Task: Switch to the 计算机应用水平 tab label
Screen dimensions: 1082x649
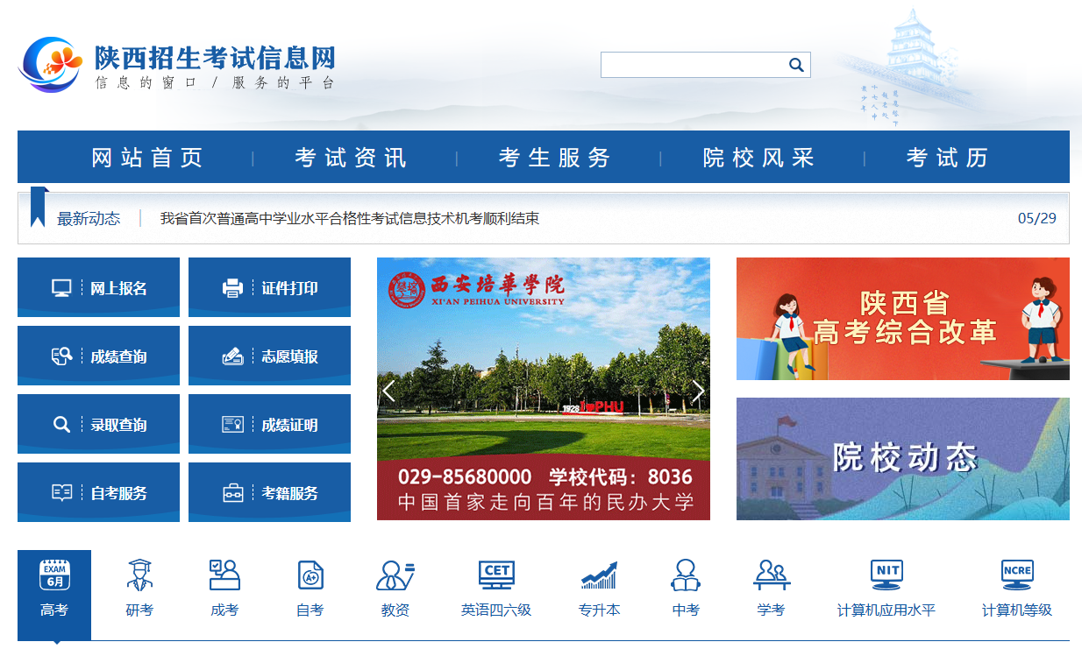Action: click(886, 610)
